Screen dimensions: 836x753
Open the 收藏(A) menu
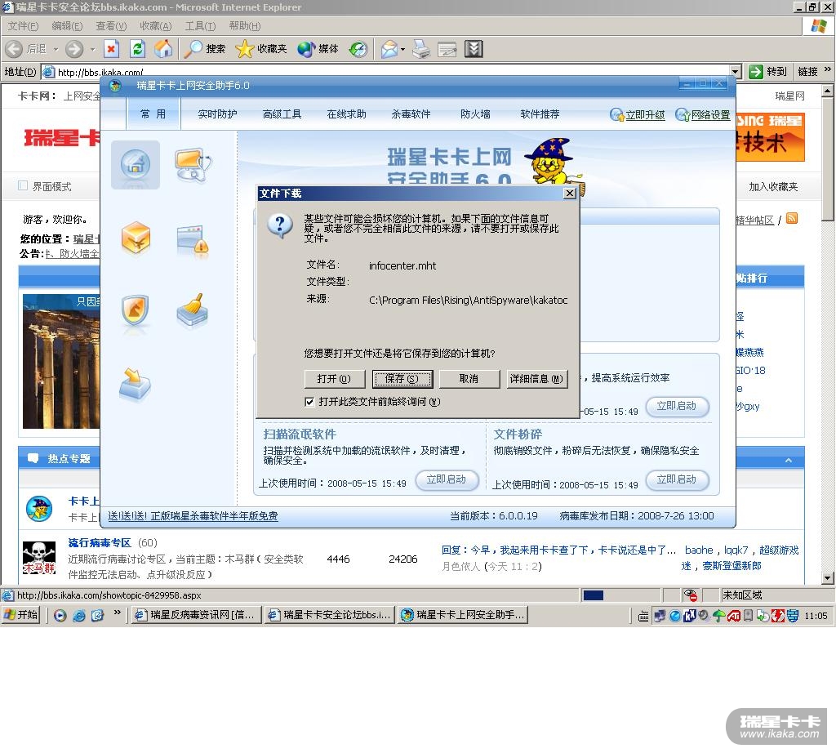tap(156, 25)
